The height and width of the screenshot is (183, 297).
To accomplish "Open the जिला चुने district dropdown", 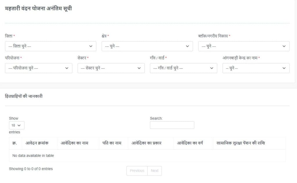I will pos(50,46).
